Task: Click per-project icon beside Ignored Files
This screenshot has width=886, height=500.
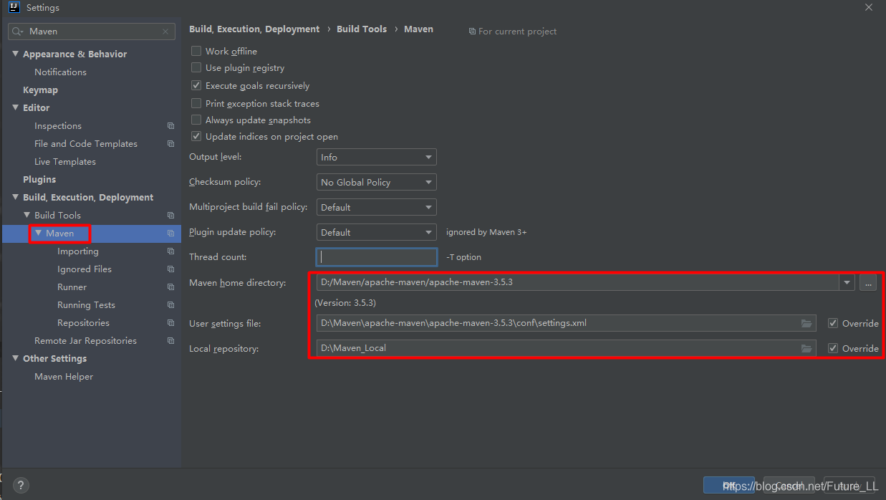Action: (x=170, y=269)
